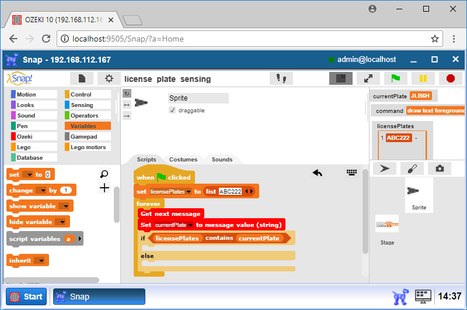Add a new turtle sprite
The image size is (467, 310).
385,168
